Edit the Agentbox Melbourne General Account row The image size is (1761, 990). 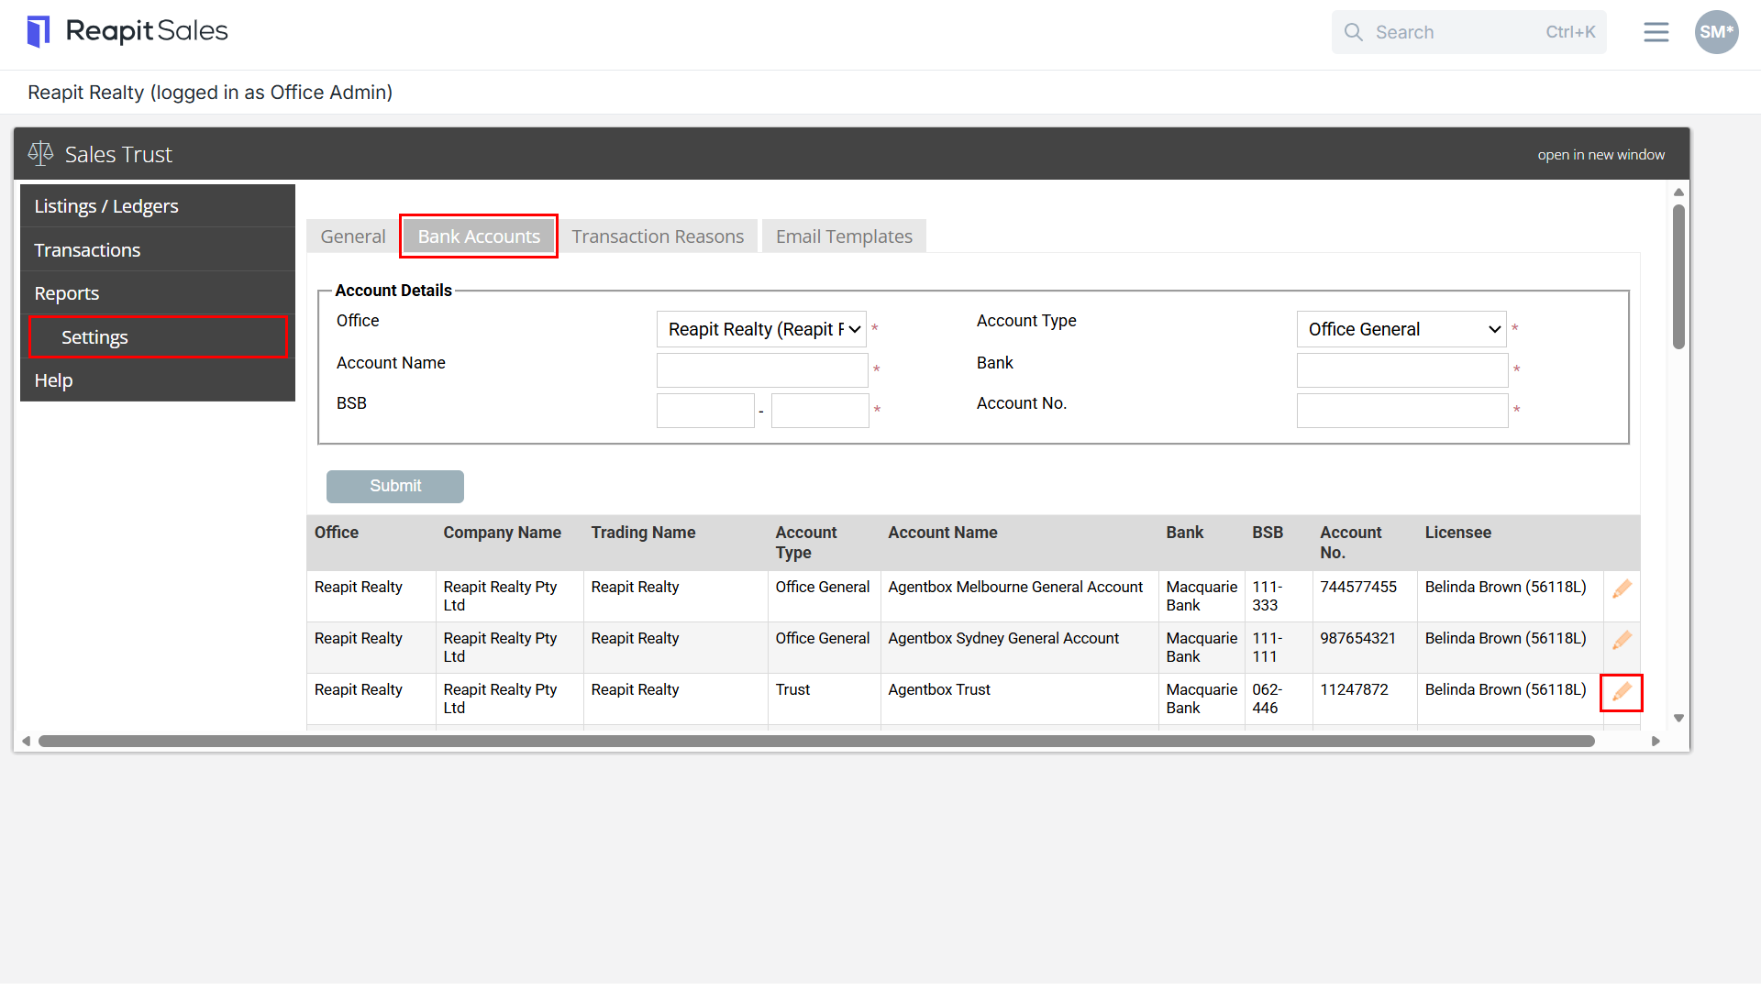(x=1622, y=588)
